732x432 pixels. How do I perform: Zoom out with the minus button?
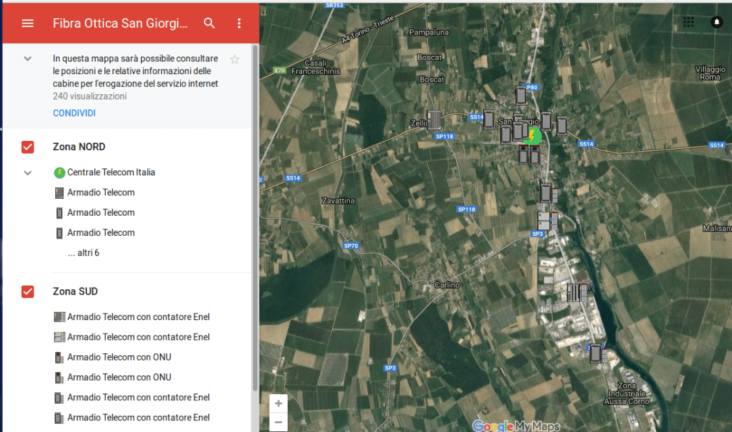tap(278, 423)
